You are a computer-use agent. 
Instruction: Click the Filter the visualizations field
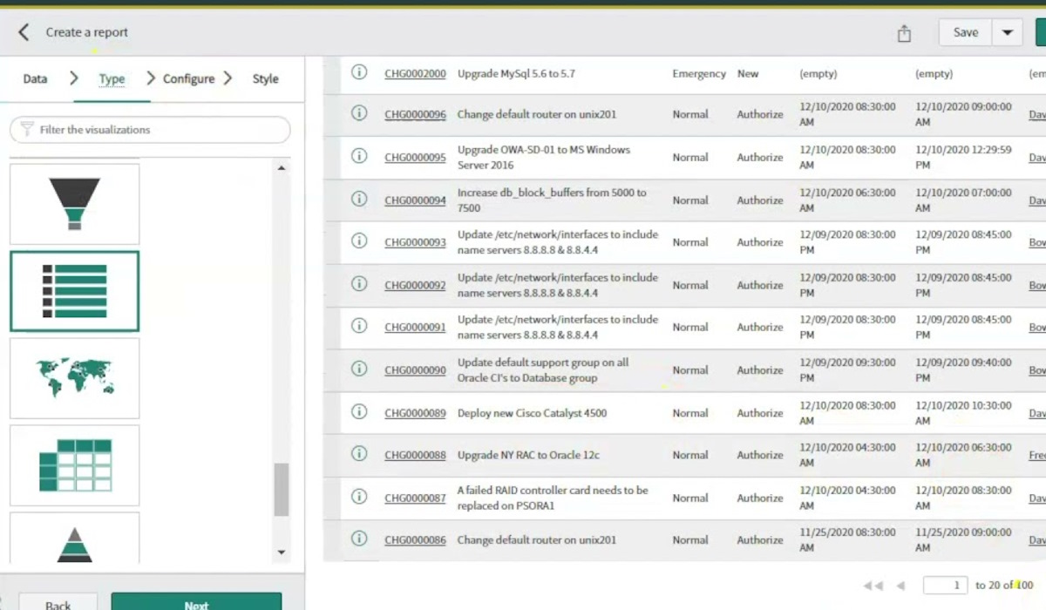pos(150,130)
